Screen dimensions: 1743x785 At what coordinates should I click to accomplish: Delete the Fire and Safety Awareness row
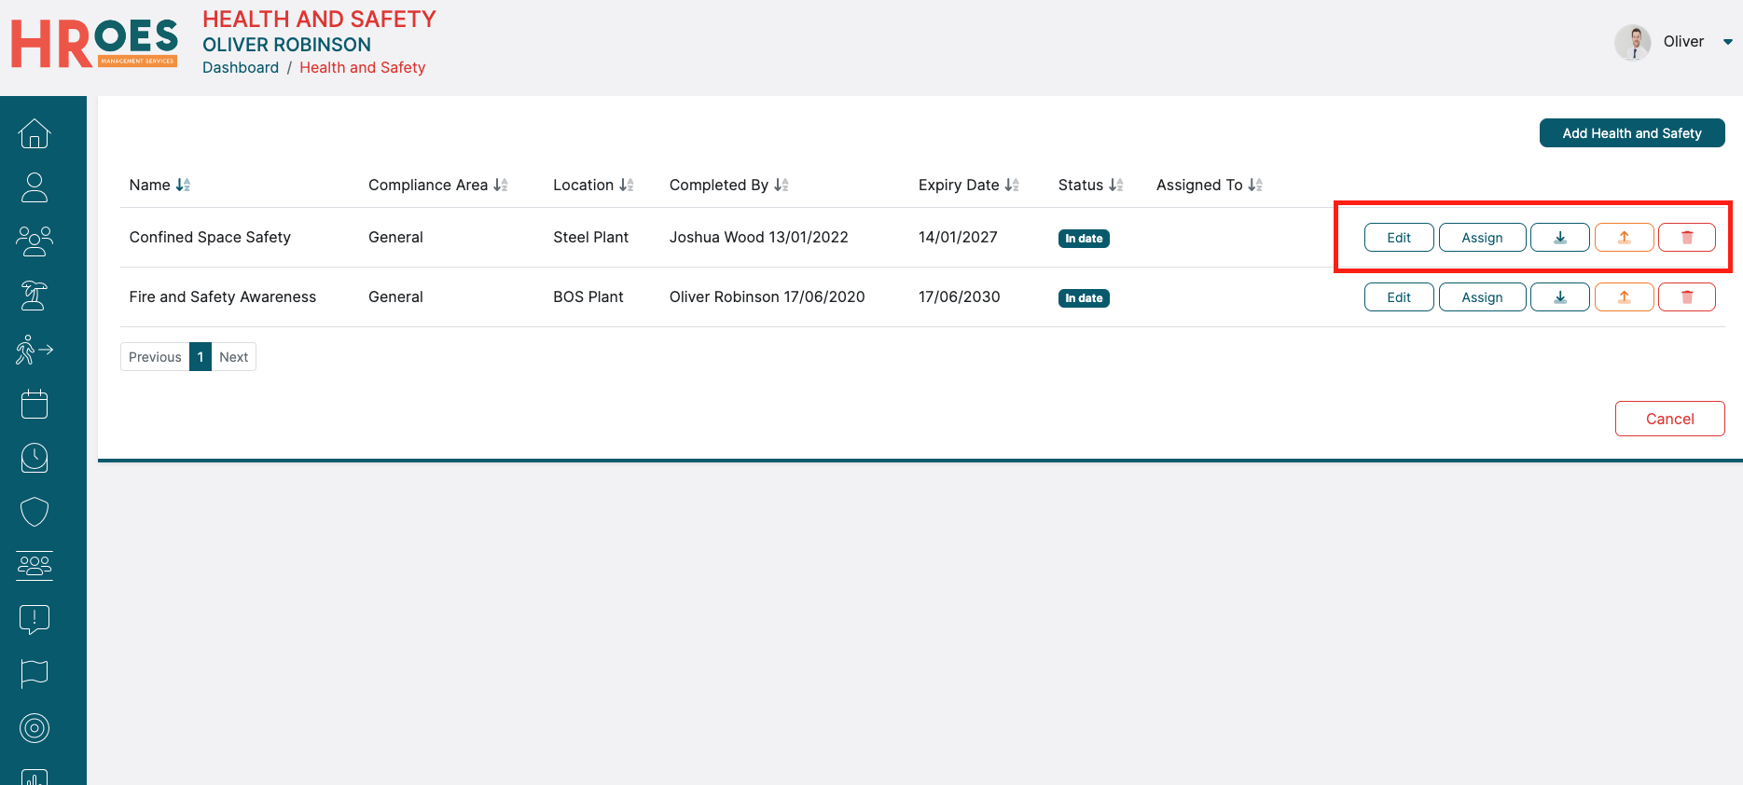(x=1686, y=297)
